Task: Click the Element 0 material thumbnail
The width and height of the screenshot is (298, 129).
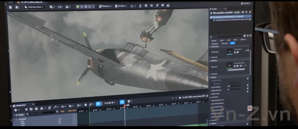Action: pos(230,65)
